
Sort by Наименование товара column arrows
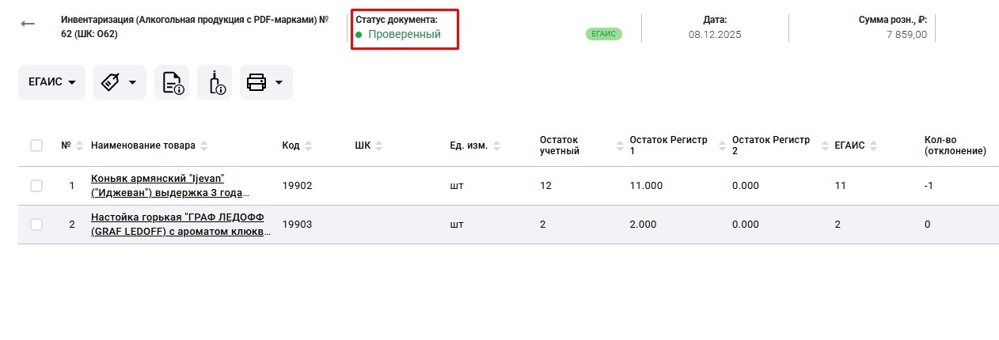tap(203, 145)
